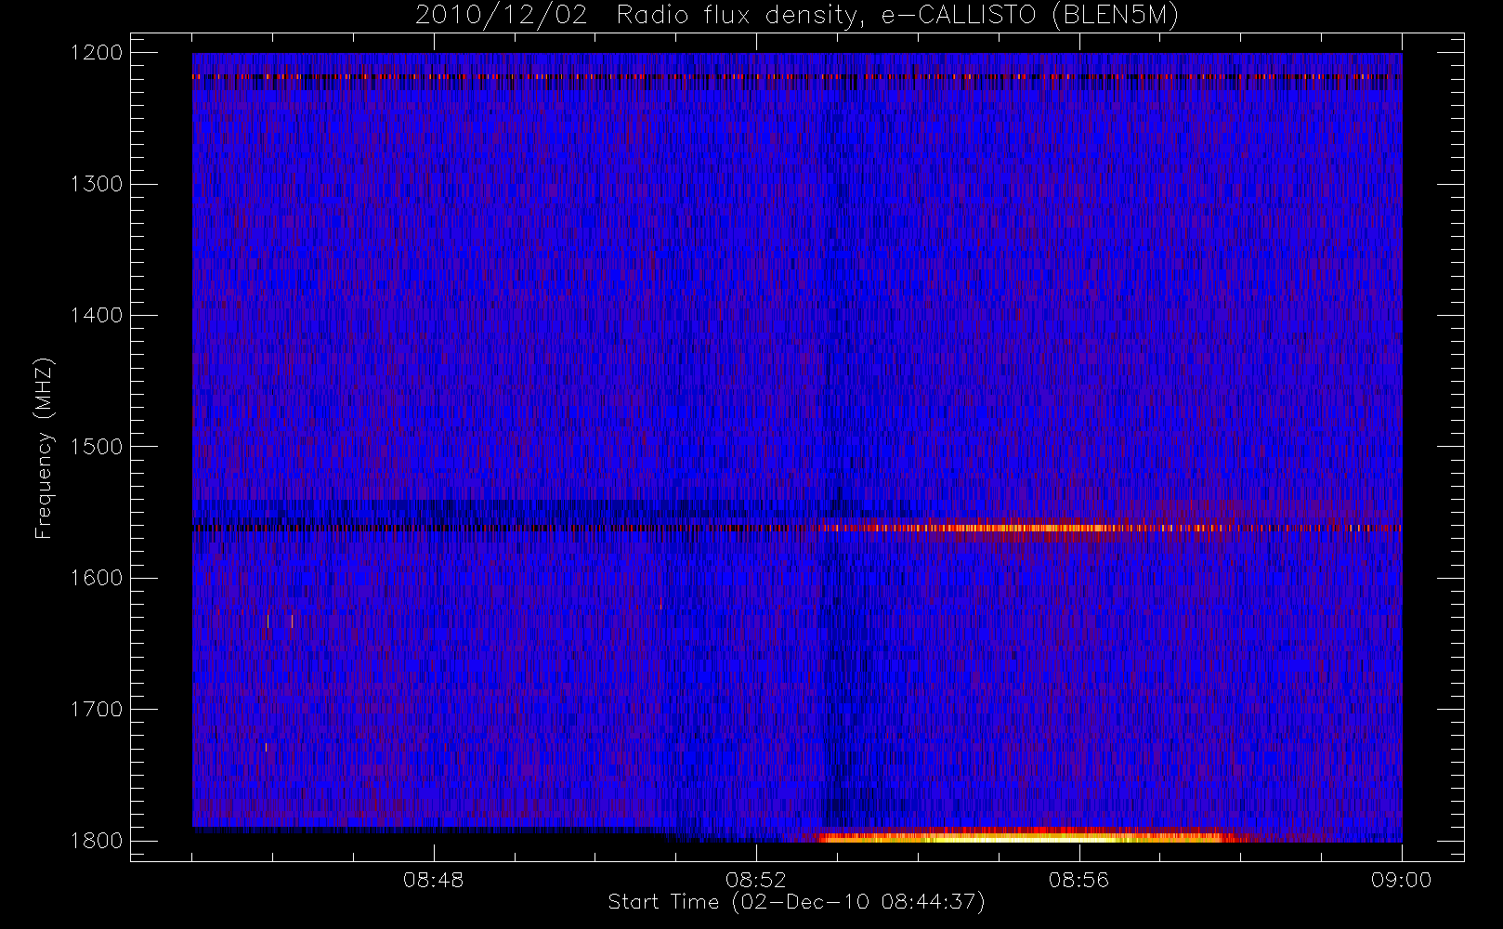Click the 08:52 time tick label
The image size is (1503, 929).
point(756,880)
